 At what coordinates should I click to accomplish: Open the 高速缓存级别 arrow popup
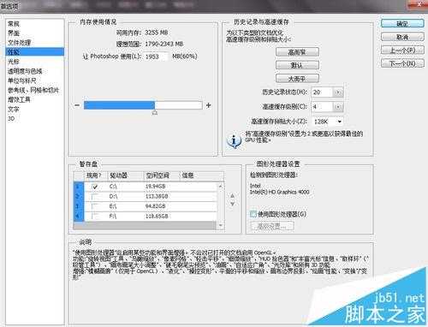coord(338,107)
